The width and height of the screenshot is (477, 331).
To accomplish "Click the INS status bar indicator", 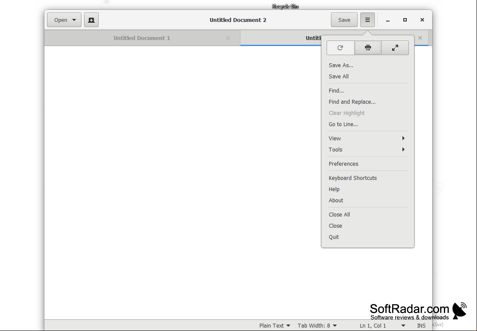I will [x=421, y=325].
